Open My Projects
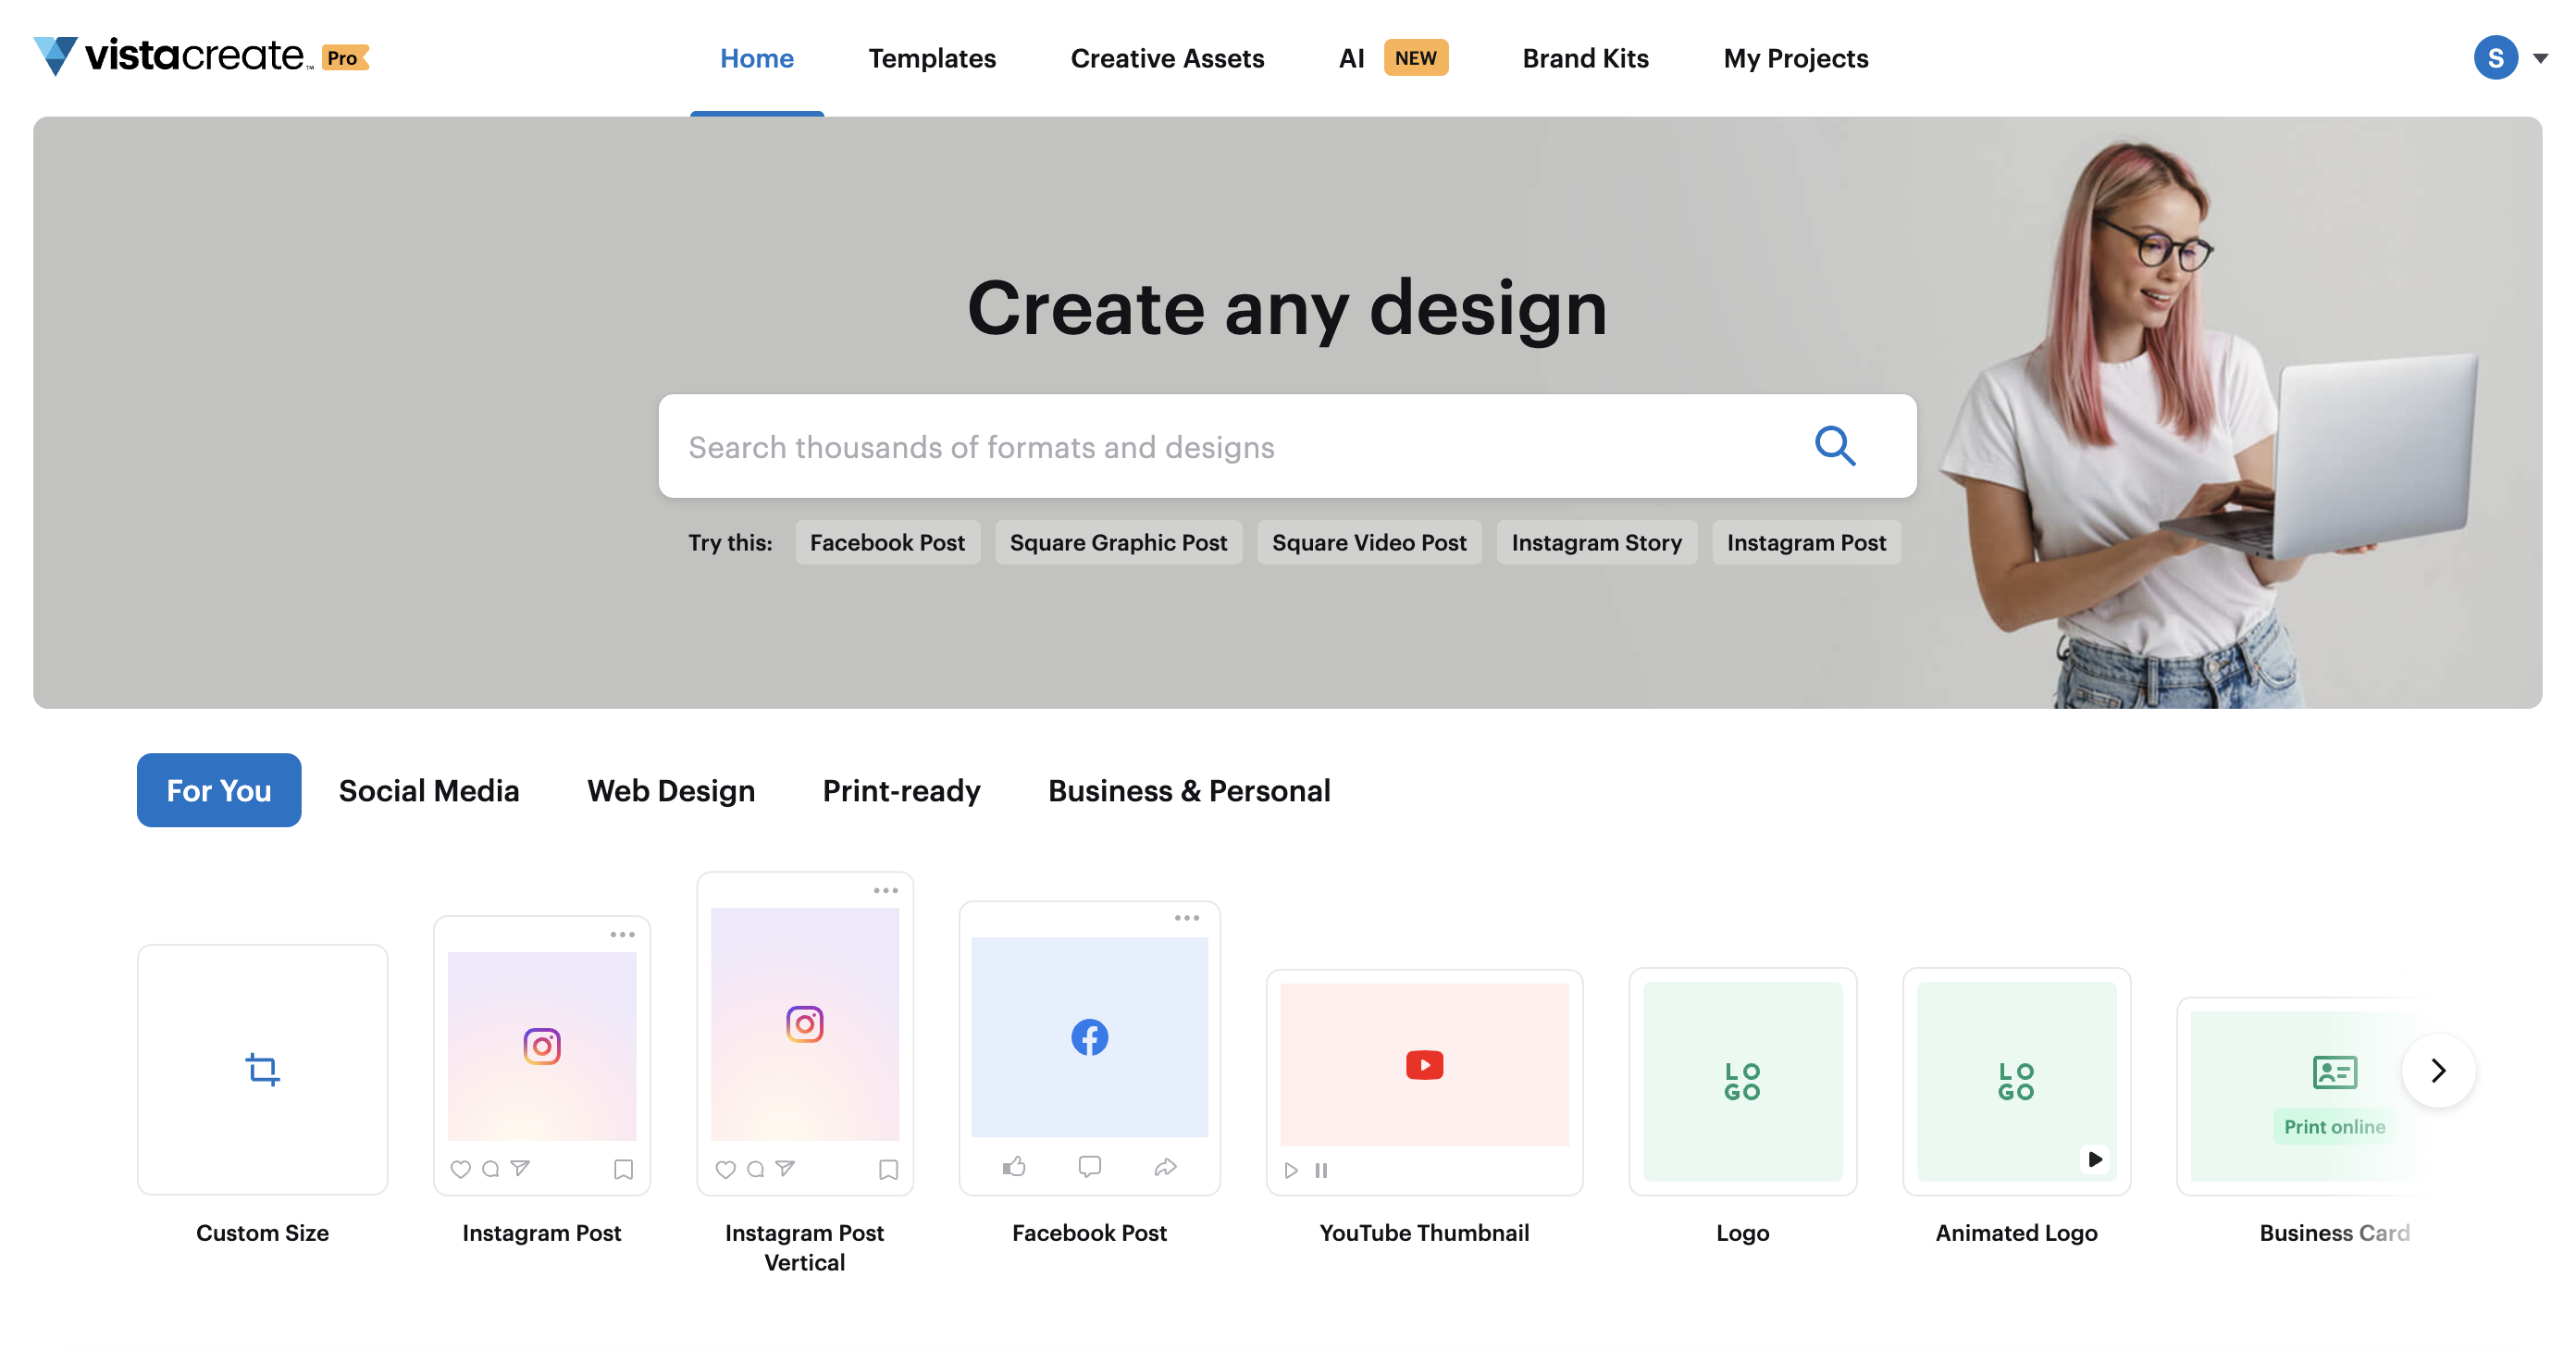This screenshot has width=2576, height=1351. tap(1795, 58)
